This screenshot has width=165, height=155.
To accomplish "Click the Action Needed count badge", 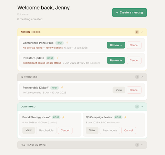I will [x=137, y=32].
